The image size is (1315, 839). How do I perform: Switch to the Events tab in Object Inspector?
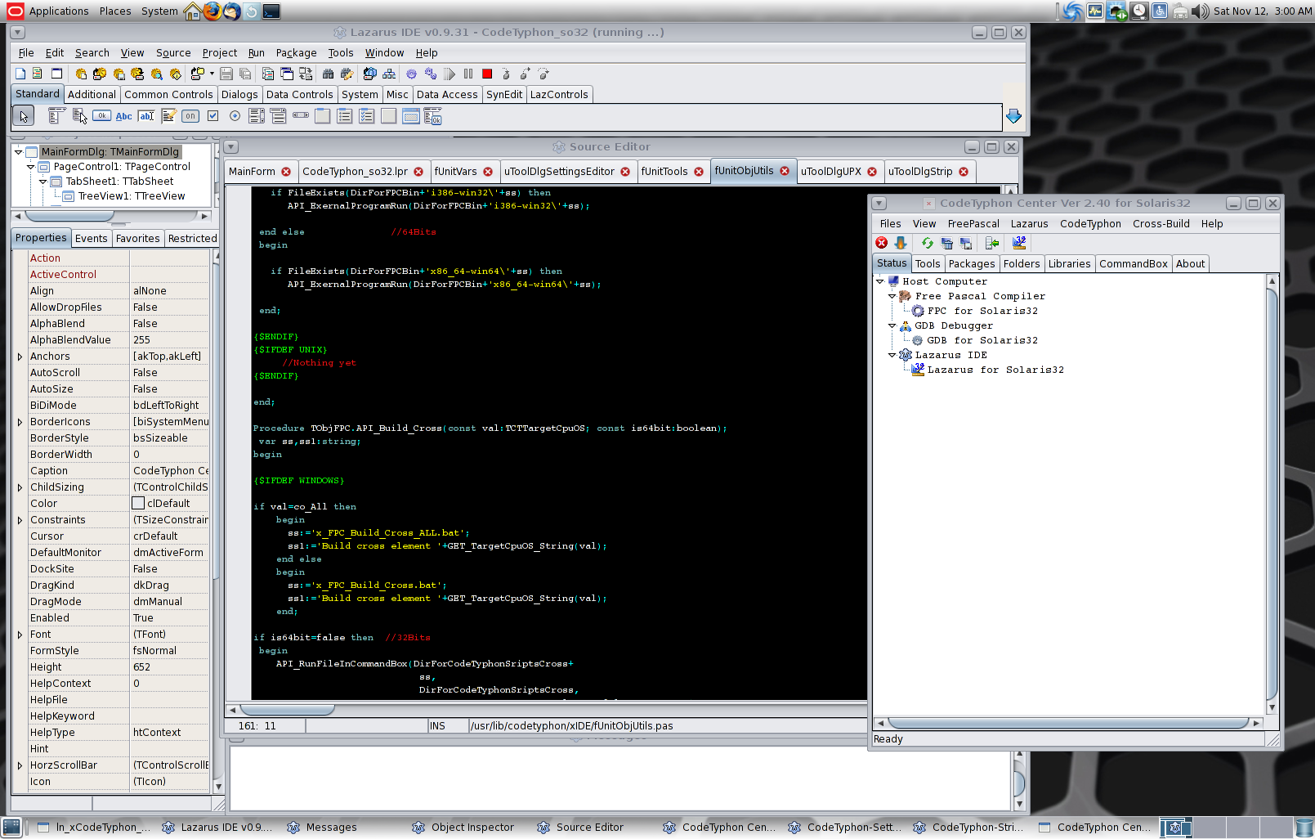(91, 239)
